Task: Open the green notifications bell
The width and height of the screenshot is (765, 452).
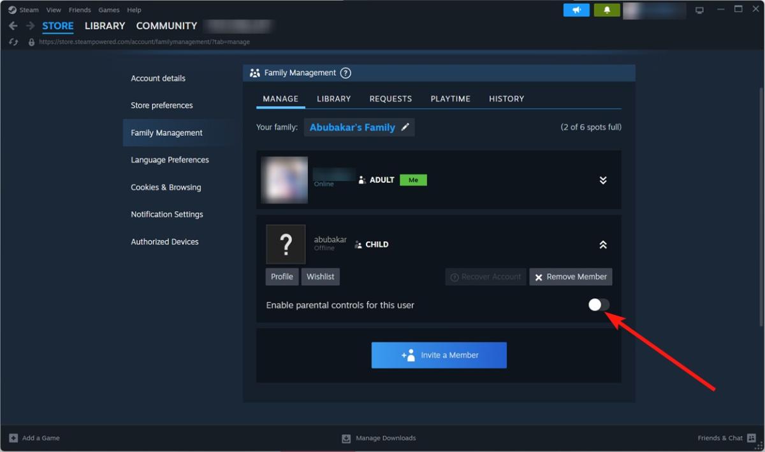Action: 606,10
